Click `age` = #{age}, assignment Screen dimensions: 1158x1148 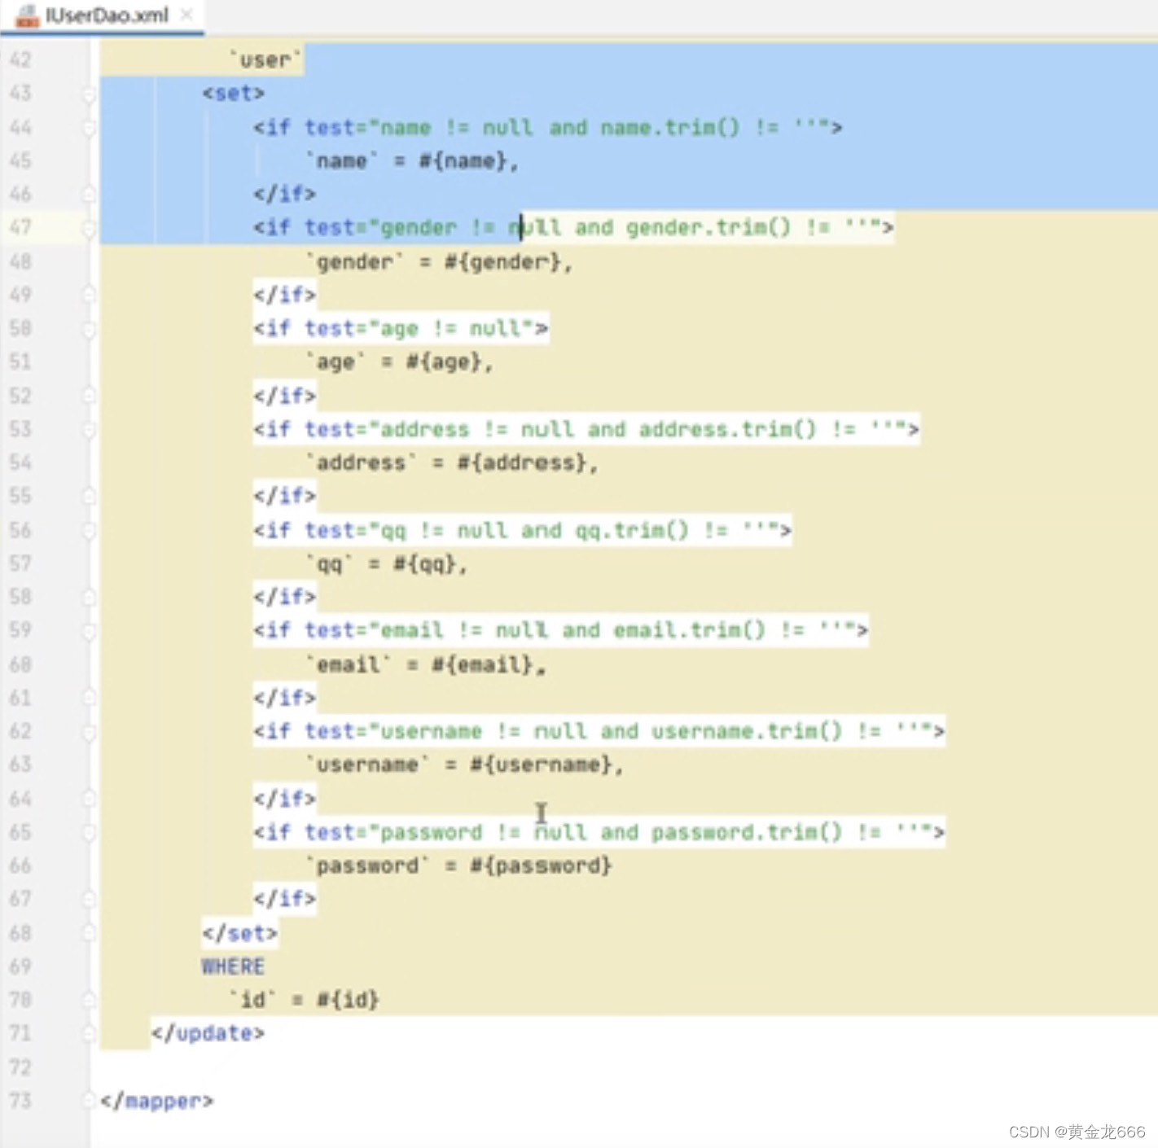coord(400,362)
